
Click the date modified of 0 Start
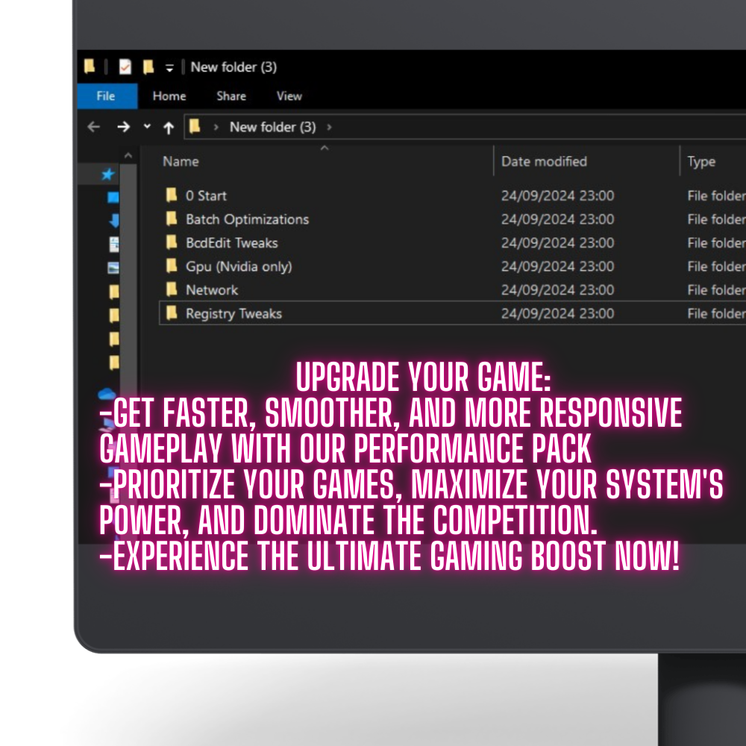coord(557,195)
